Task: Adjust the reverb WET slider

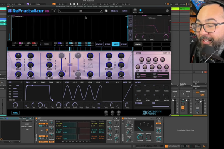Action: (162, 77)
